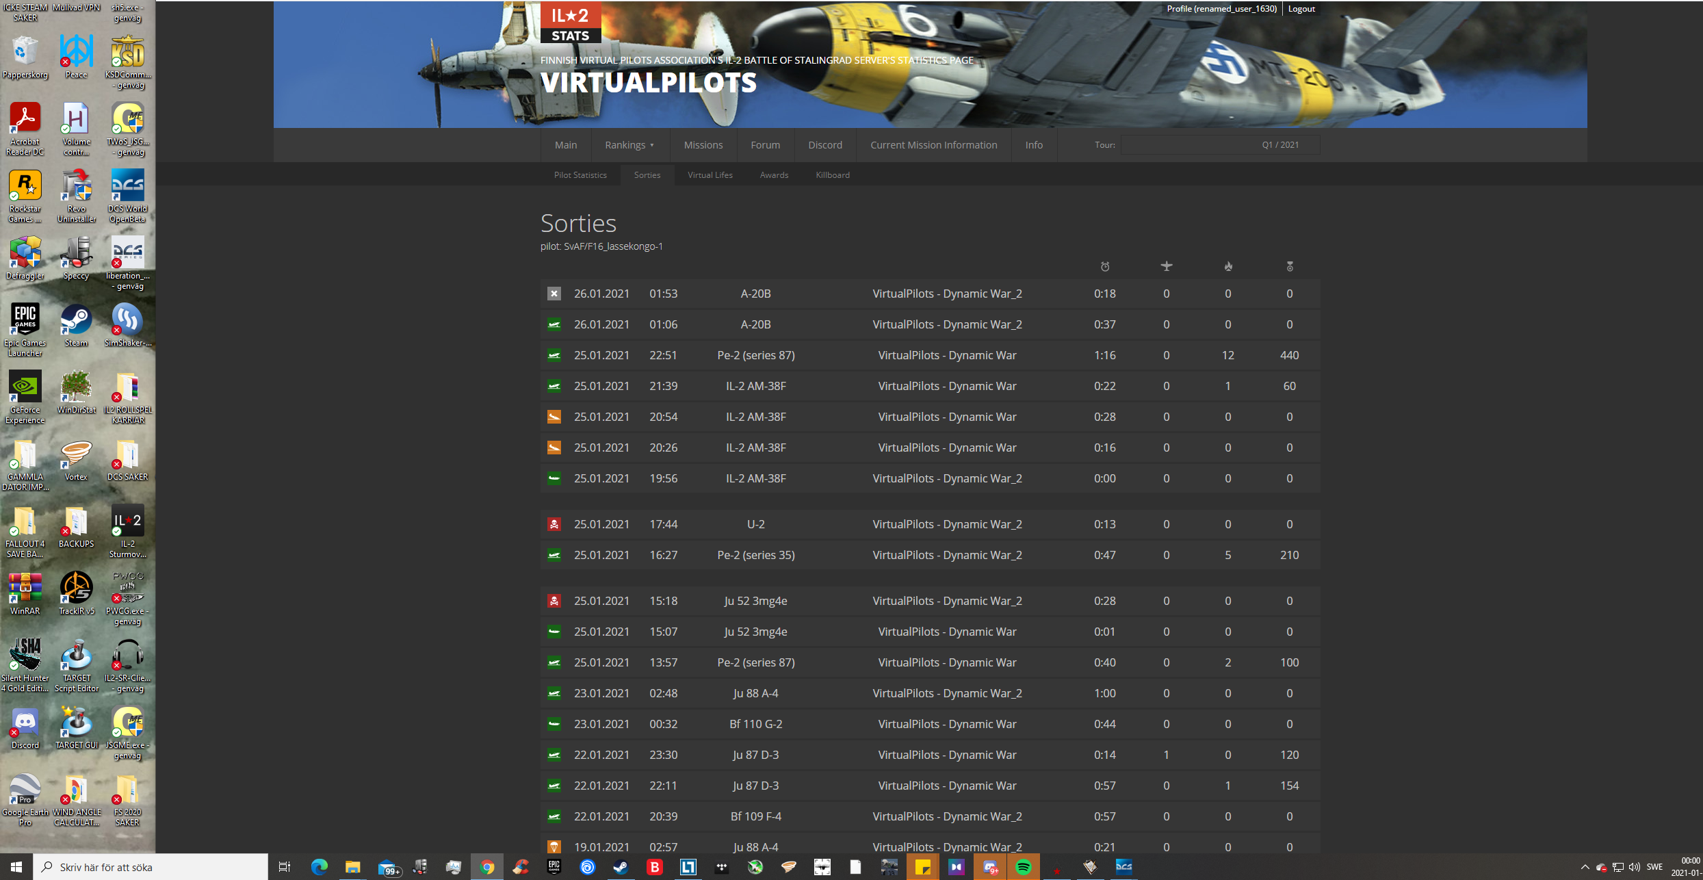This screenshot has width=1703, height=880.
Task: Open Current Mission Information menu item
Action: (933, 145)
